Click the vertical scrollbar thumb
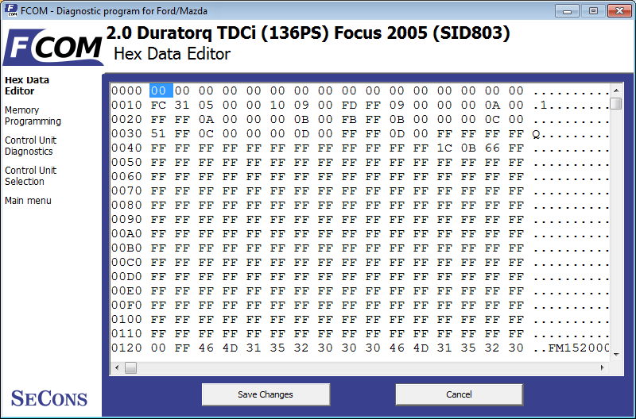 coord(616,104)
